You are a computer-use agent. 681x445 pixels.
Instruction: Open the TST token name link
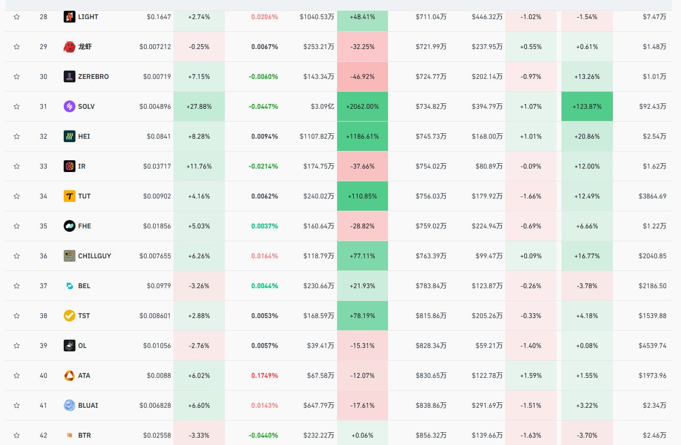[x=84, y=316]
